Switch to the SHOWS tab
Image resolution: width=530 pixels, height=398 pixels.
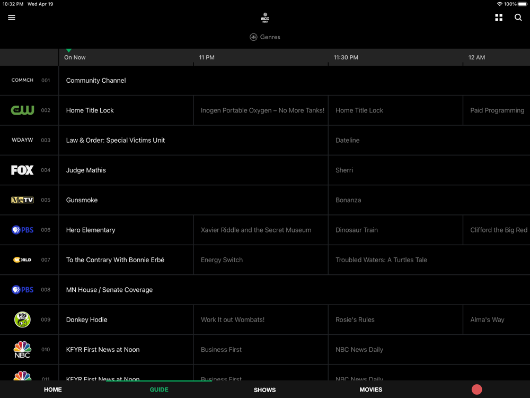click(264, 390)
